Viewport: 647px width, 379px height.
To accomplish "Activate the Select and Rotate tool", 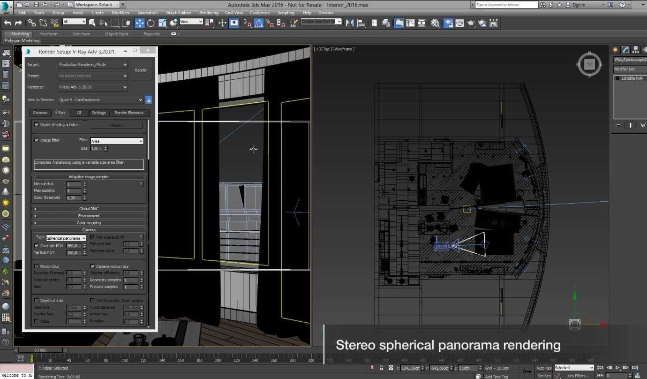I will (151, 23).
